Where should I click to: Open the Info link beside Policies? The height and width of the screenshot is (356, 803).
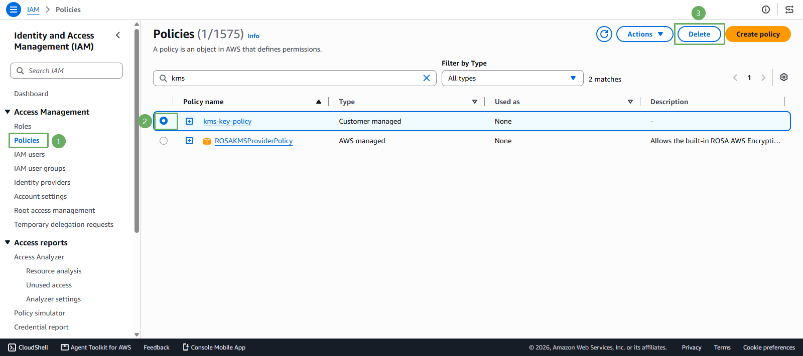(253, 36)
